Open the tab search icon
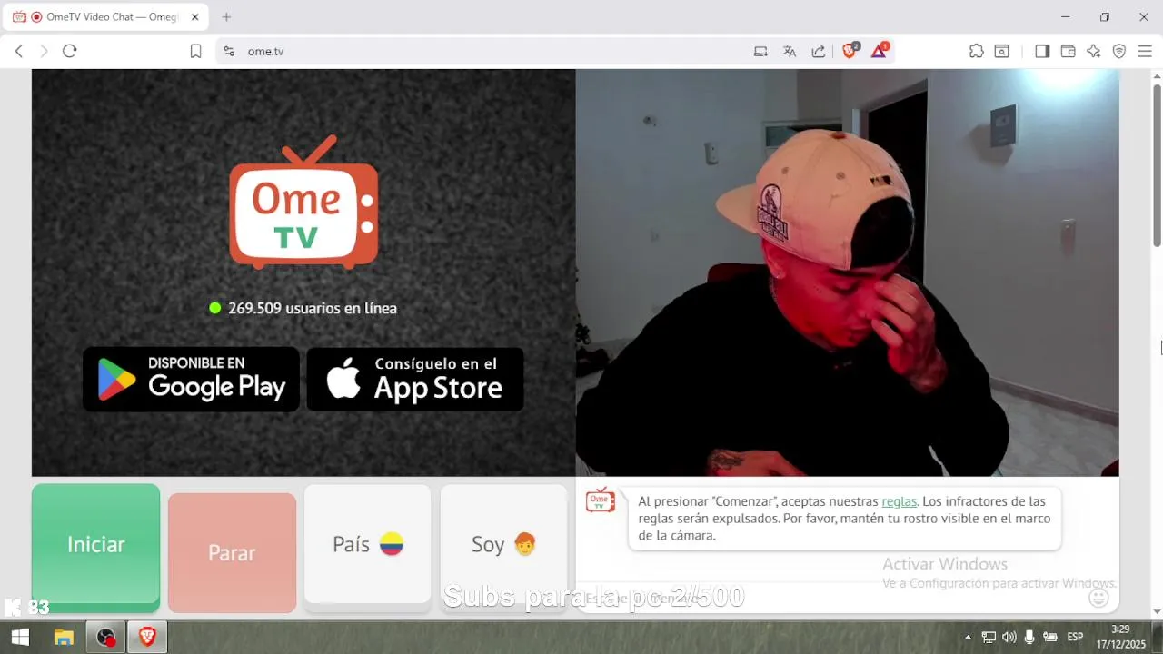The width and height of the screenshot is (1163, 654). (1002, 51)
